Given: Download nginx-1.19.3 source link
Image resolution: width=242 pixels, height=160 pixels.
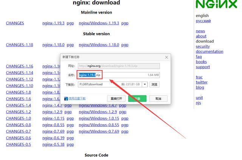Looking at the screenshot, I should pos(53,23).
